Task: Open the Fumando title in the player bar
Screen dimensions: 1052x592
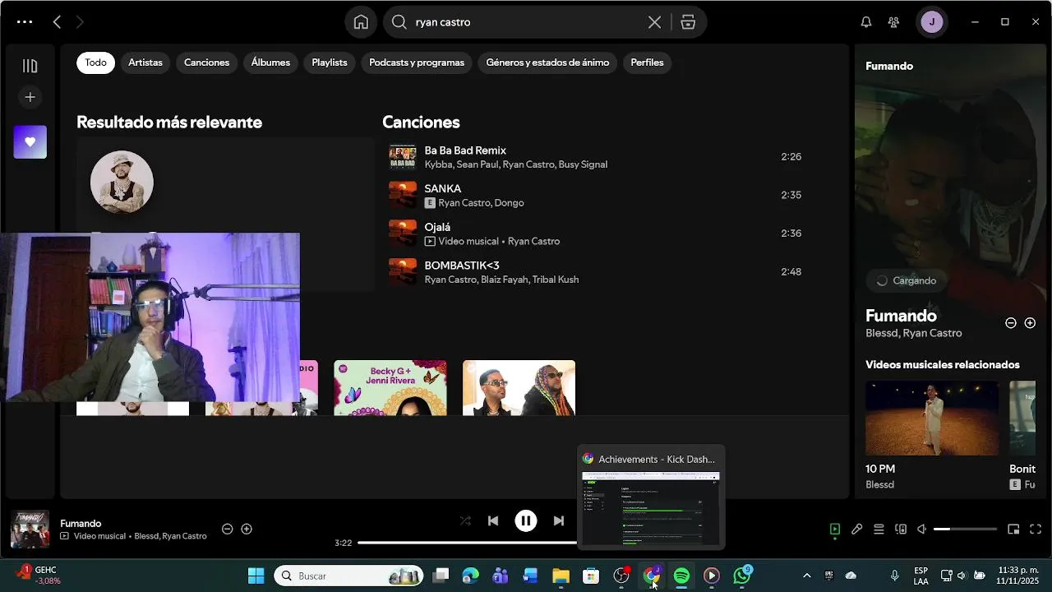Action: [x=81, y=524]
